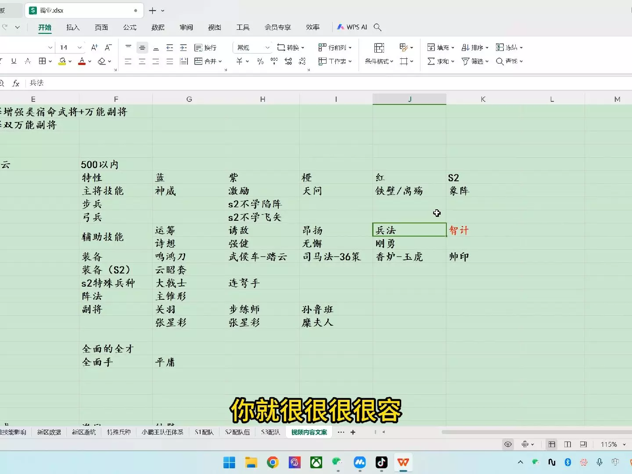Open TikTok app from taskbar
The image size is (632, 474).
[381, 462]
